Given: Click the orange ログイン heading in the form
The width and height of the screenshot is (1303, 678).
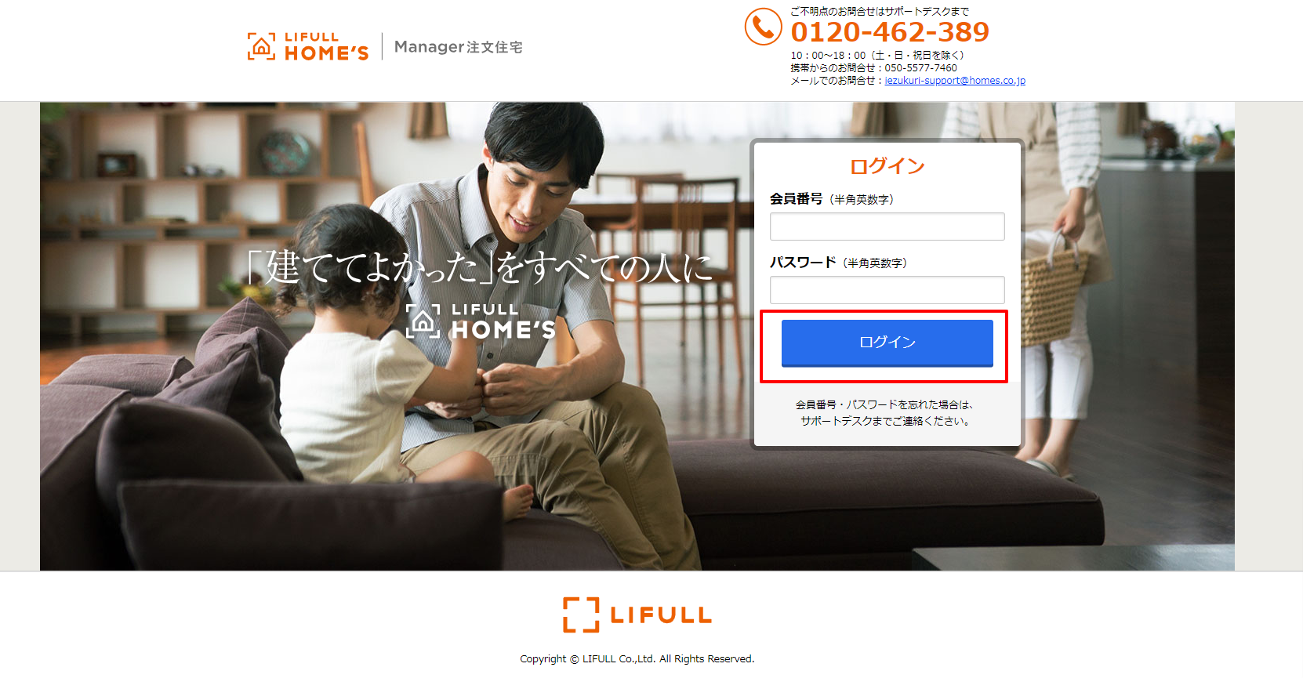Looking at the screenshot, I should point(887,166).
